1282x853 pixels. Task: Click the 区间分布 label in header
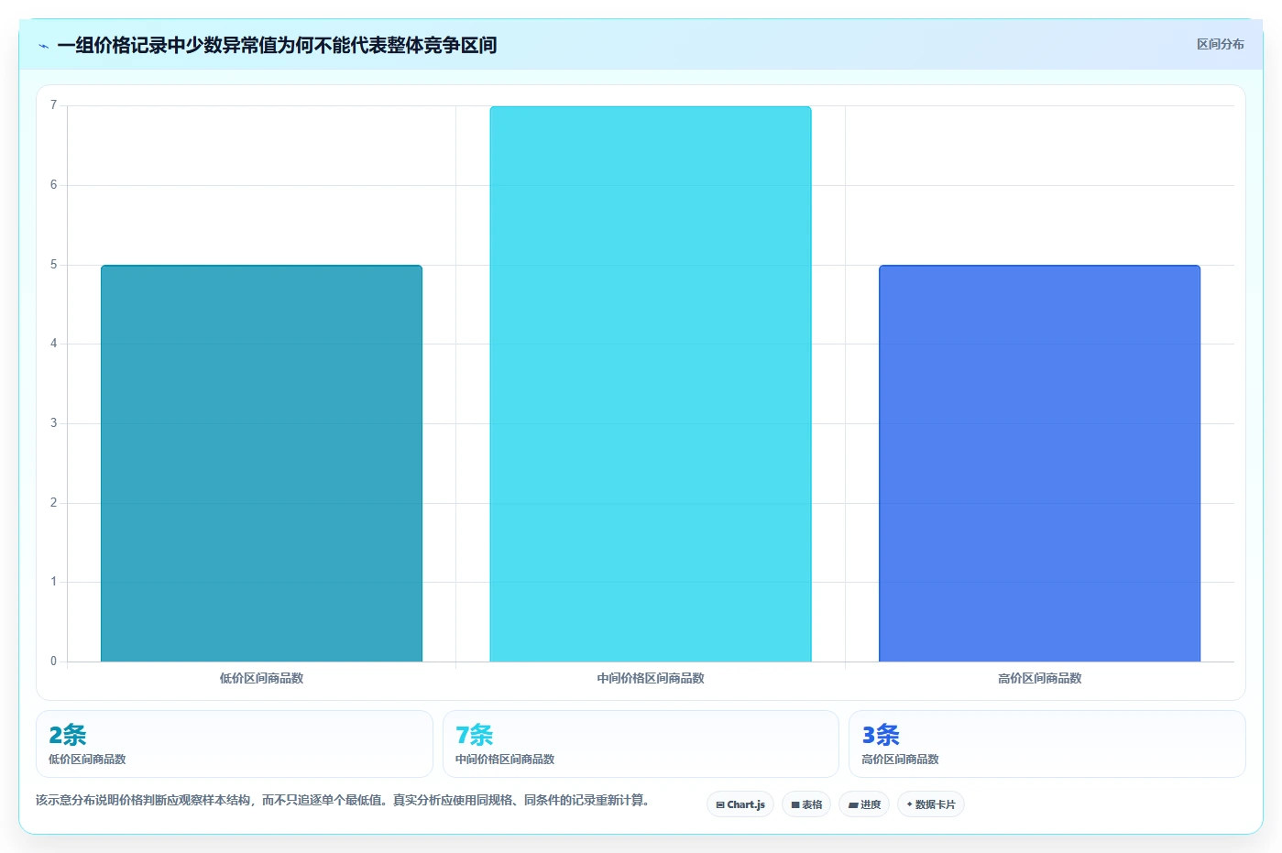tap(1220, 44)
